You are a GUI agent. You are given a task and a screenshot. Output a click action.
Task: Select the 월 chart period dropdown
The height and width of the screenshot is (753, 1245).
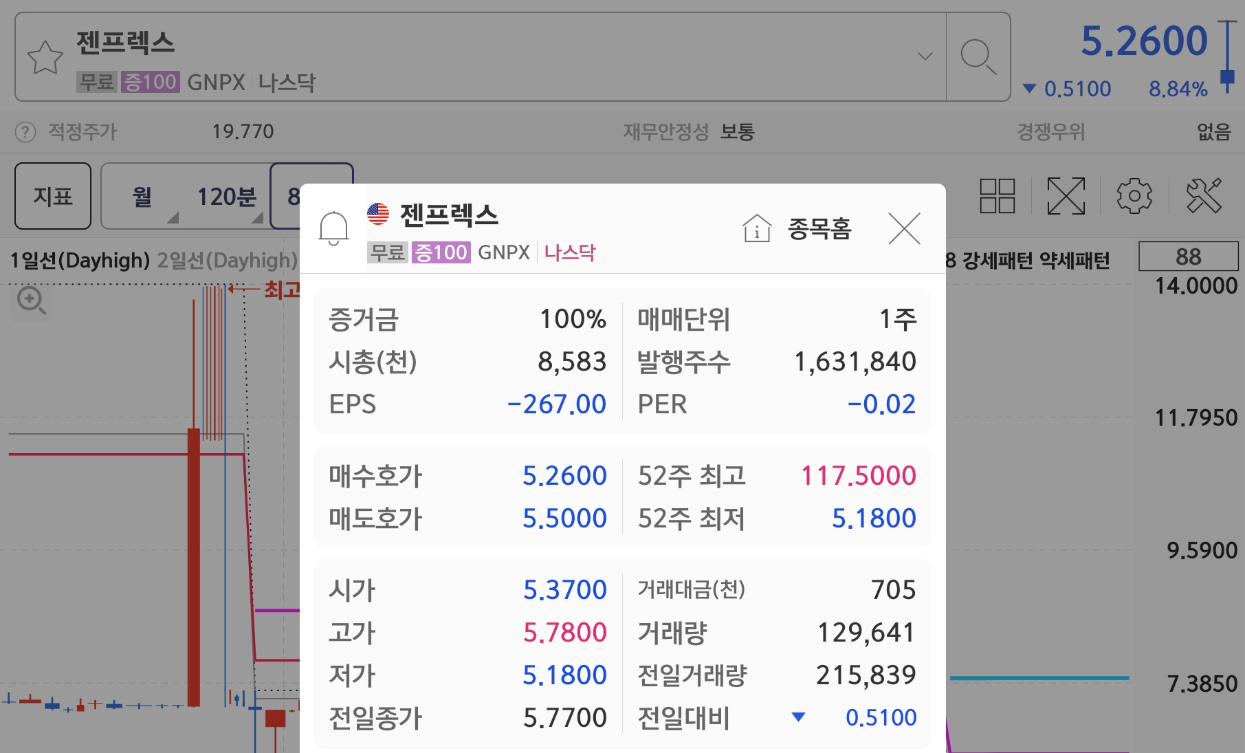(142, 197)
